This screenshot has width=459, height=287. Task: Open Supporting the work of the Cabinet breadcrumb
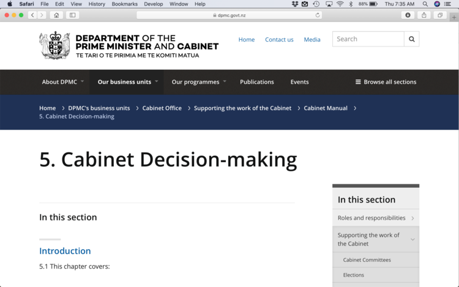(x=243, y=108)
